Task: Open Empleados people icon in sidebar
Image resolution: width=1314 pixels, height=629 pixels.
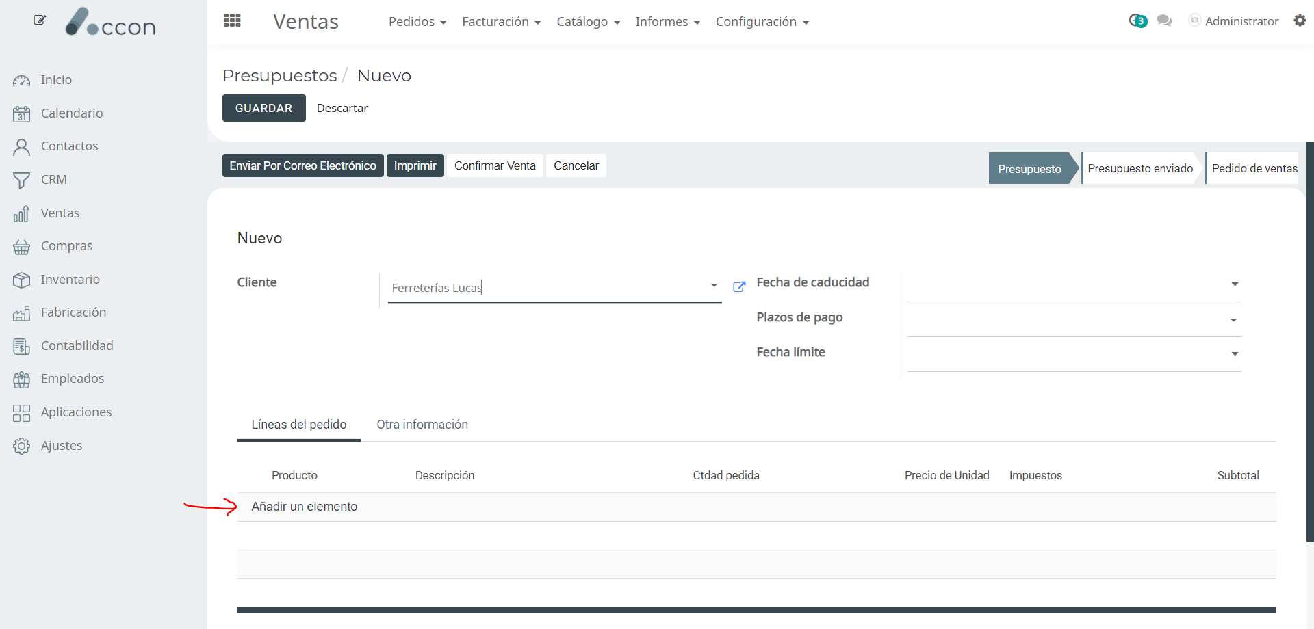Action: click(21, 379)
